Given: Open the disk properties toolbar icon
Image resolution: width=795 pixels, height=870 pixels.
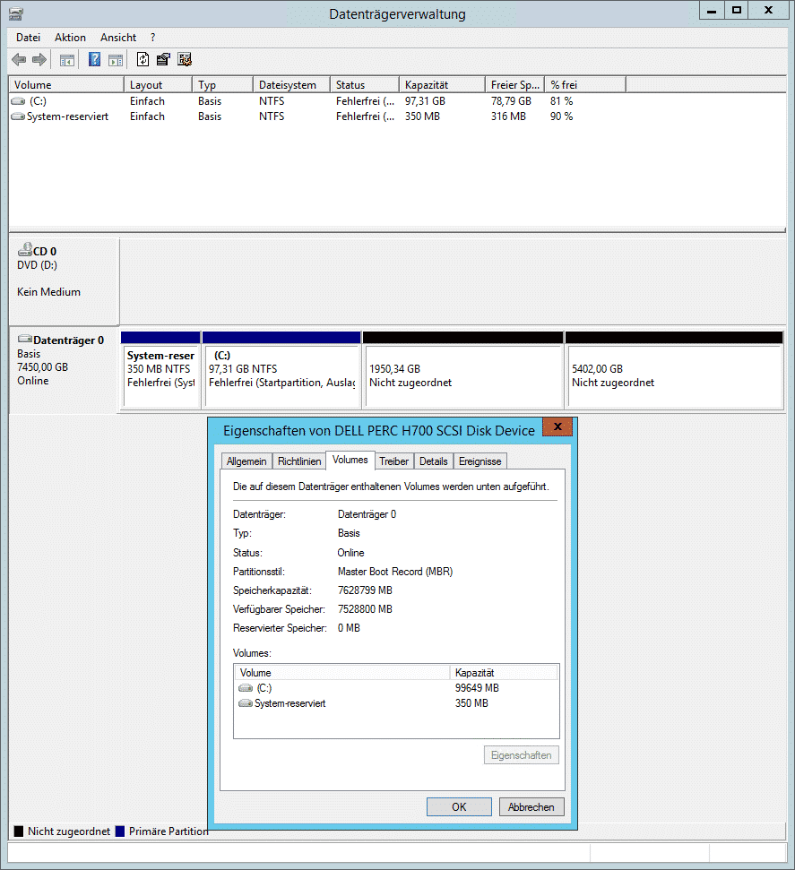Looking at the screenshot, I should point(163,59).
